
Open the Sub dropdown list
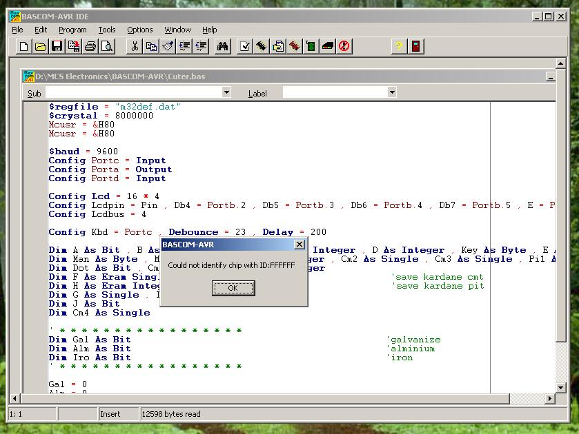(226, 92)
